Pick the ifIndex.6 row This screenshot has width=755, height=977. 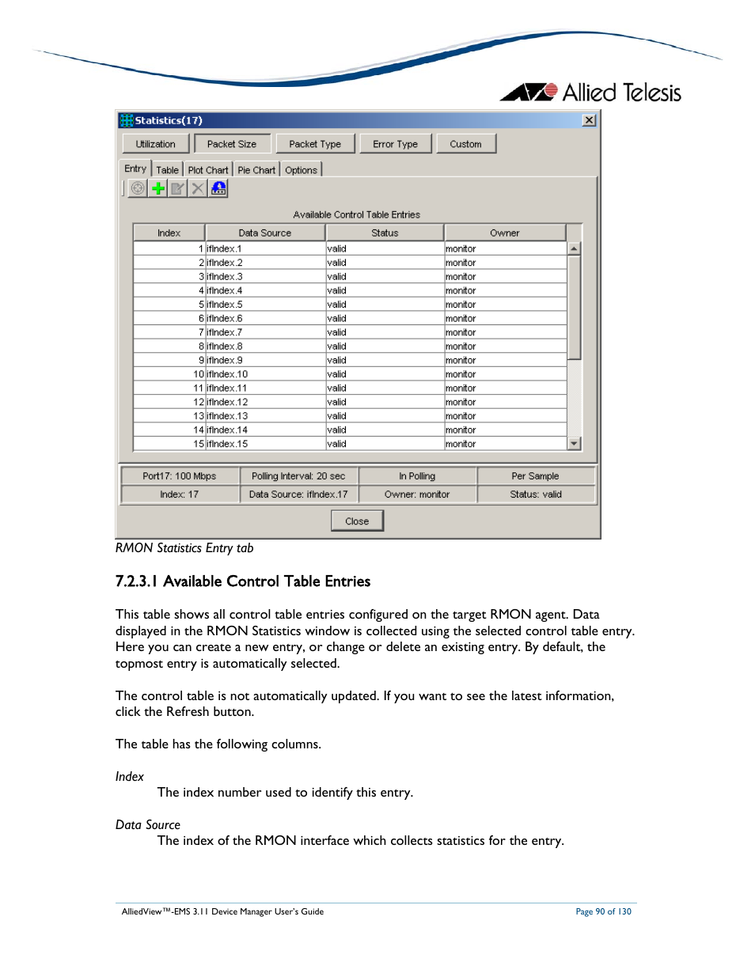(351, 318)
